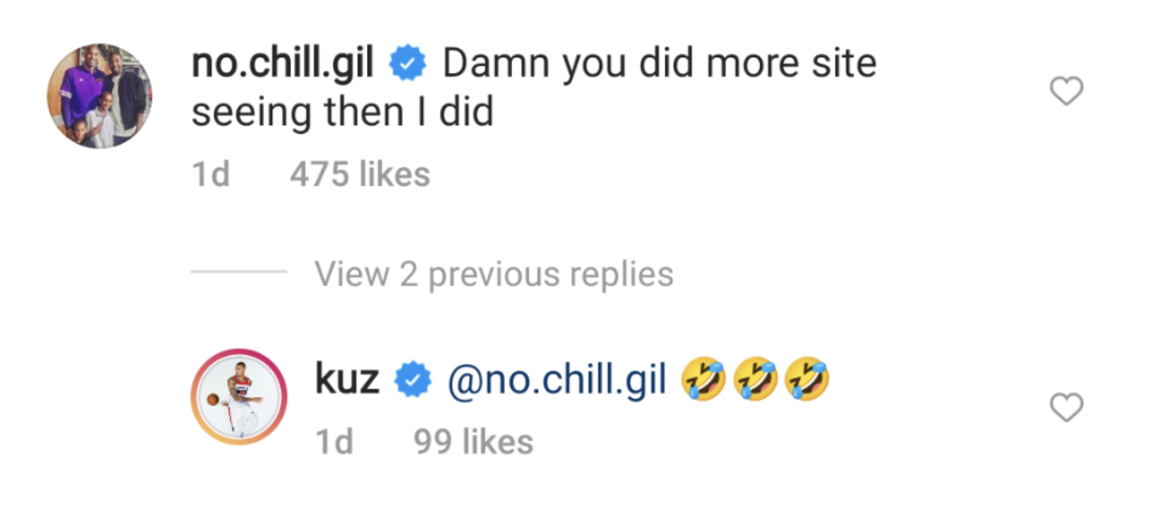Like no.chill.gil's comment with the heart
1149x507 pixels.
pos(1066,91)
